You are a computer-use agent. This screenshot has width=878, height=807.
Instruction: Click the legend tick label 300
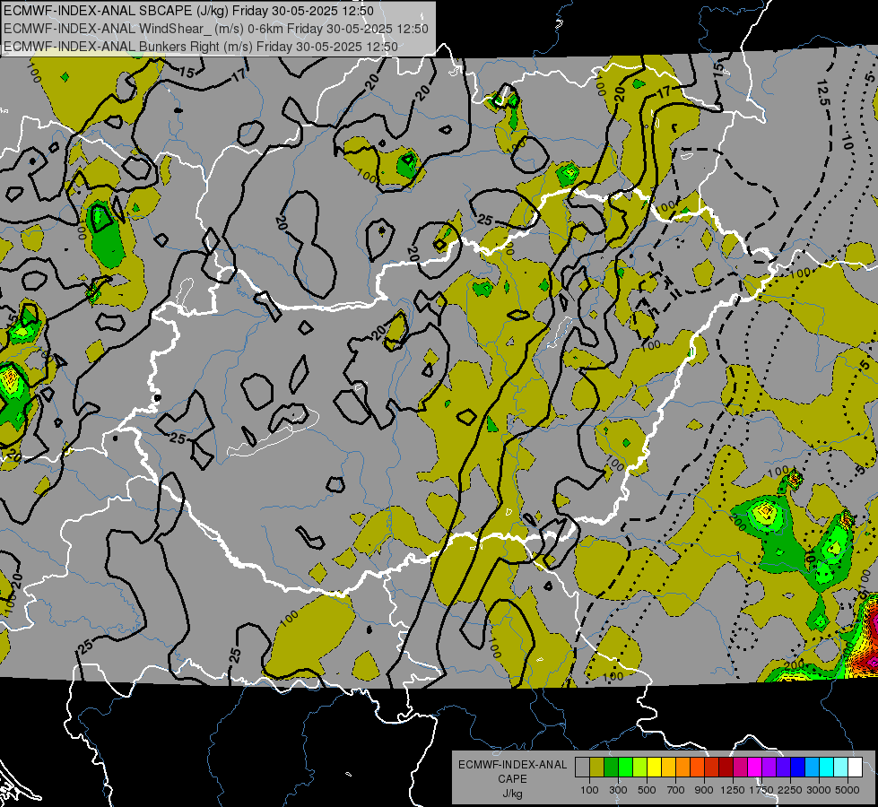[x=618, y=790]
